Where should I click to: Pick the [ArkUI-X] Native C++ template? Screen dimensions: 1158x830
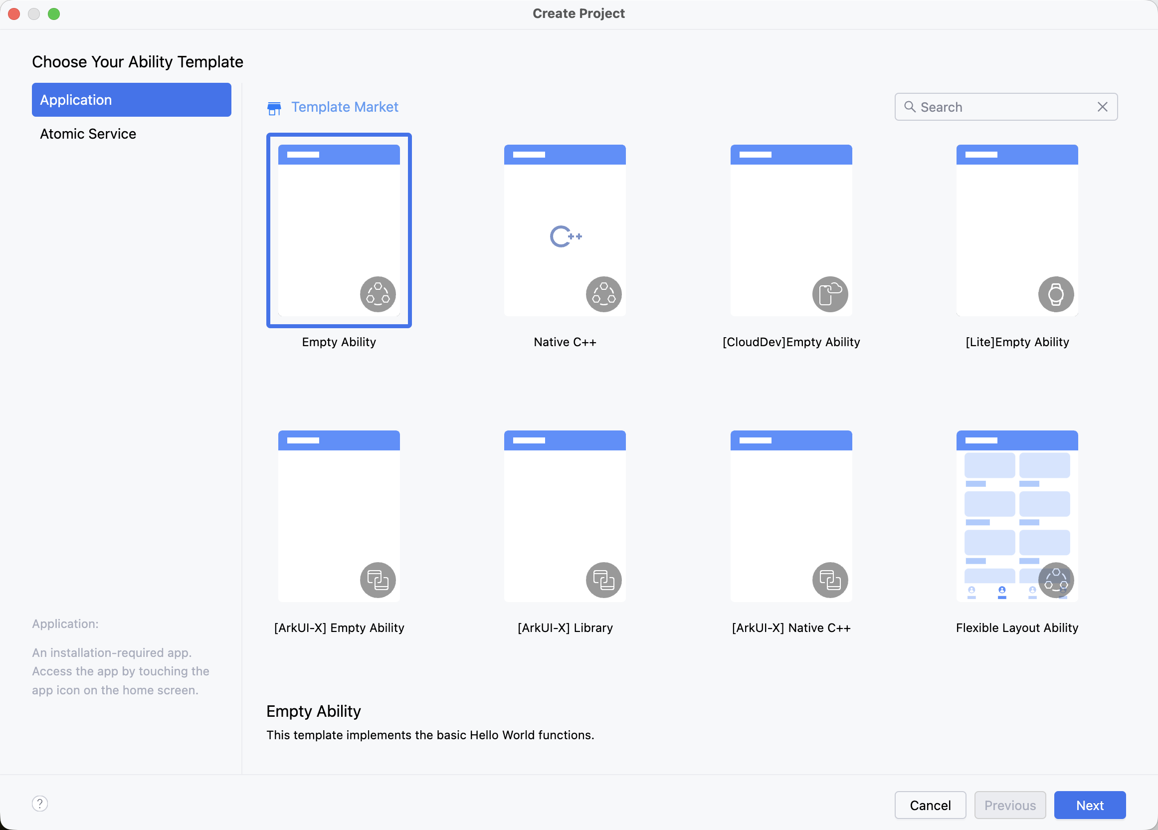791,516
